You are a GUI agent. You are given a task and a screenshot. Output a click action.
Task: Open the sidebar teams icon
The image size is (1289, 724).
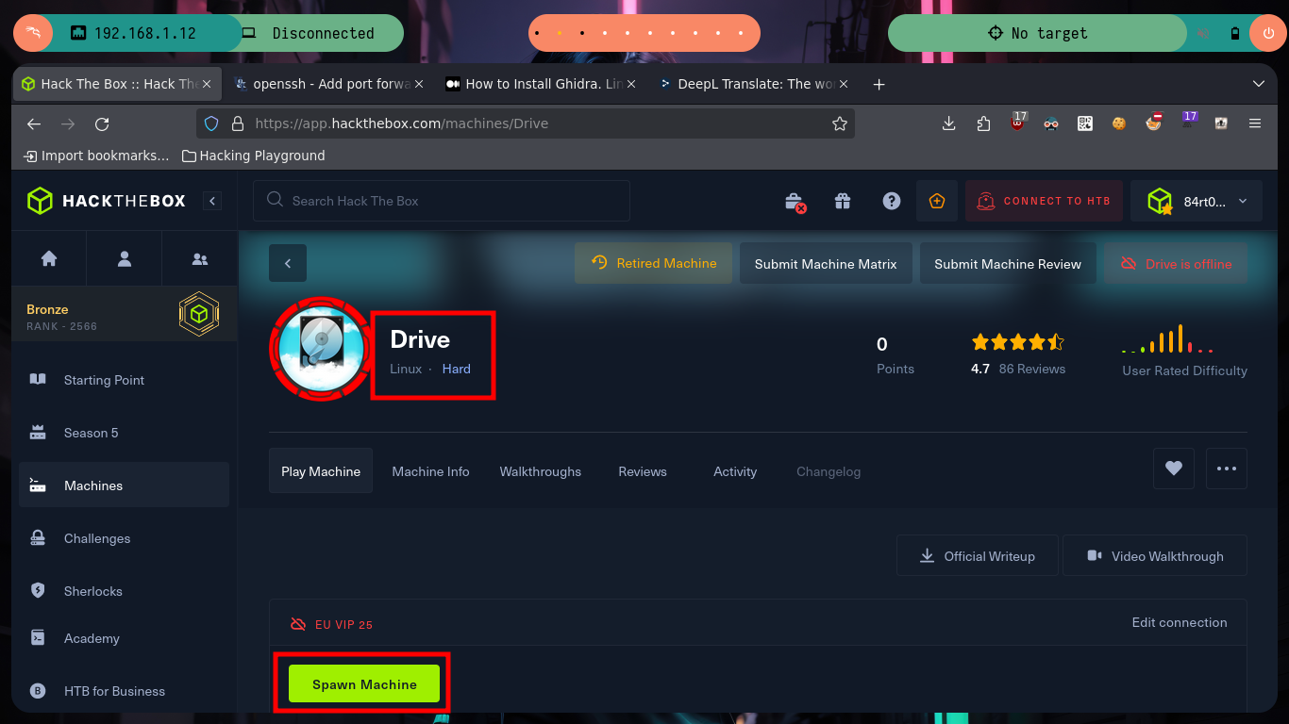point(200,258)
